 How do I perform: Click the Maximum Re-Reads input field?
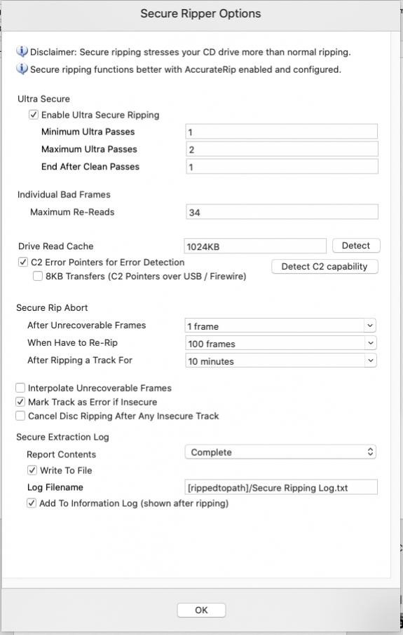tap(282, 212)
